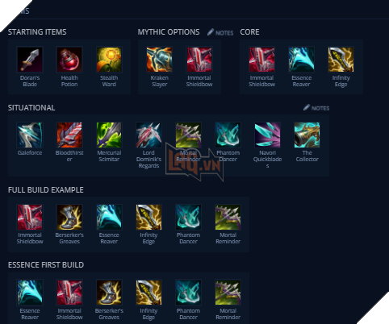Image resolution: width=389 pixels, height=324 pixels.
Task: Select Kraken Slayer in Mythic Options
Action: (160, 60)
